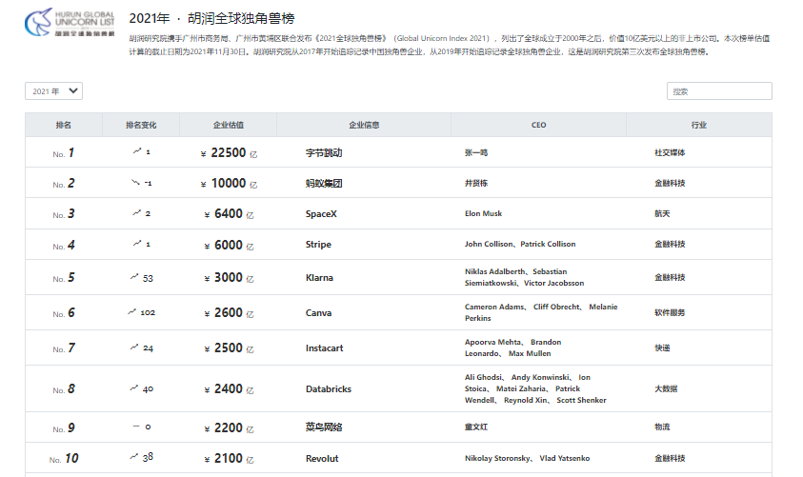Click the Hurun Global Unicorn List logo

[x=70, y=22]
